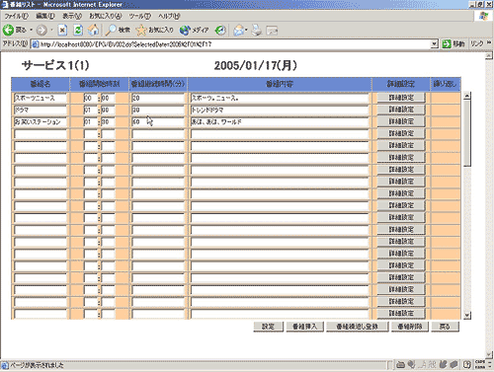Image resolution: width=494 pixels, height=372 pixels.
Task: Click the duration field showing 60
Action: (x=158, y=122)
